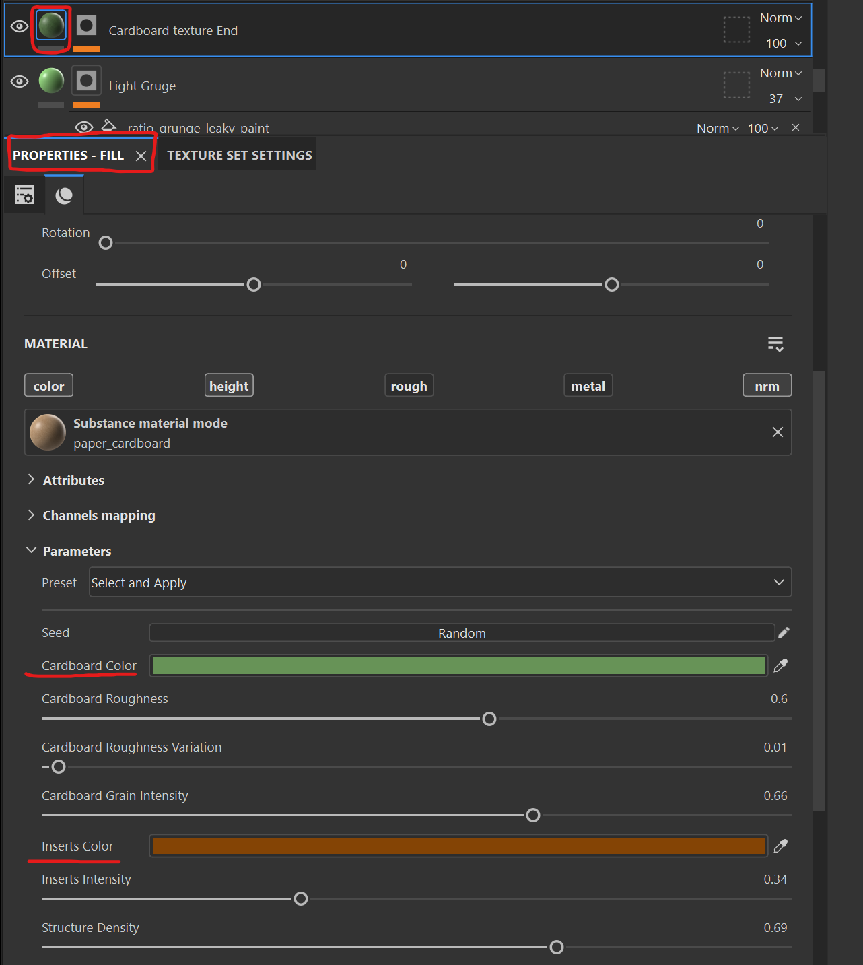The image size is (863, 965).
Task: Remove the paper_cardboard material with the X
Action: coord(778,432)
